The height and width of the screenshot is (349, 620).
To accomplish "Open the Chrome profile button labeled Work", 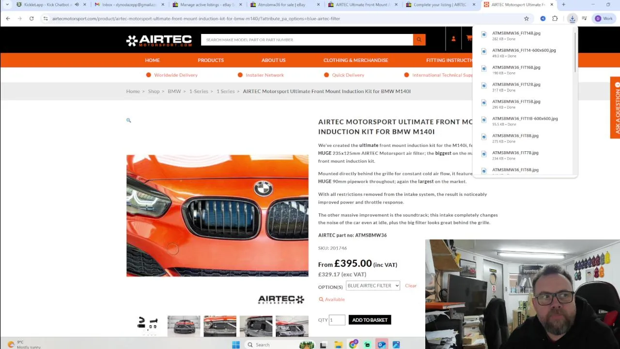I will point(604,18).
